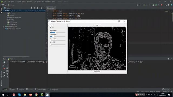Expand External Libraries node
173x97 pixels.
click(4, 26)
